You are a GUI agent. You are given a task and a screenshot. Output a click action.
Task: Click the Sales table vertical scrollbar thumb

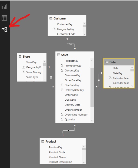click(x=92, y=87)
